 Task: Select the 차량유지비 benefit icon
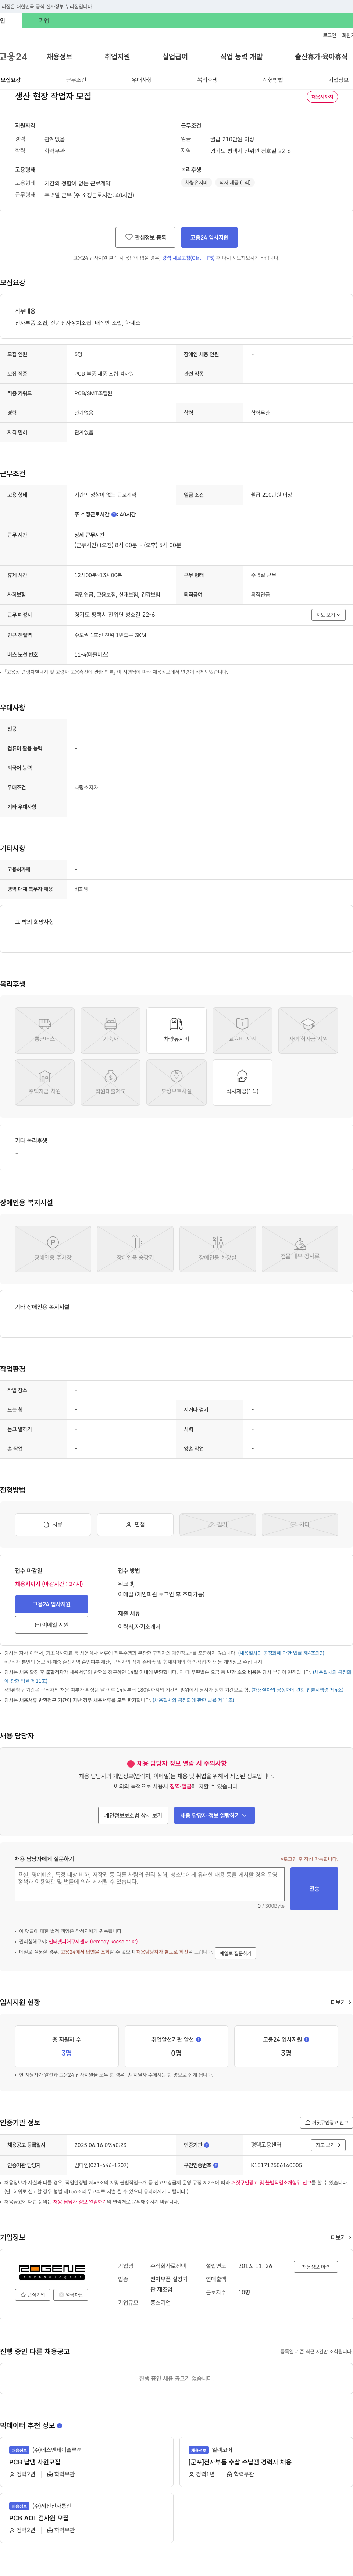click(x=176, y=1030)
